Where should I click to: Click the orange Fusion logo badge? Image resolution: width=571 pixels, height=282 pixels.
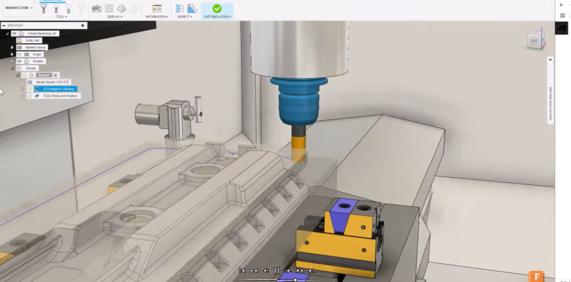(x=536, y=276)
